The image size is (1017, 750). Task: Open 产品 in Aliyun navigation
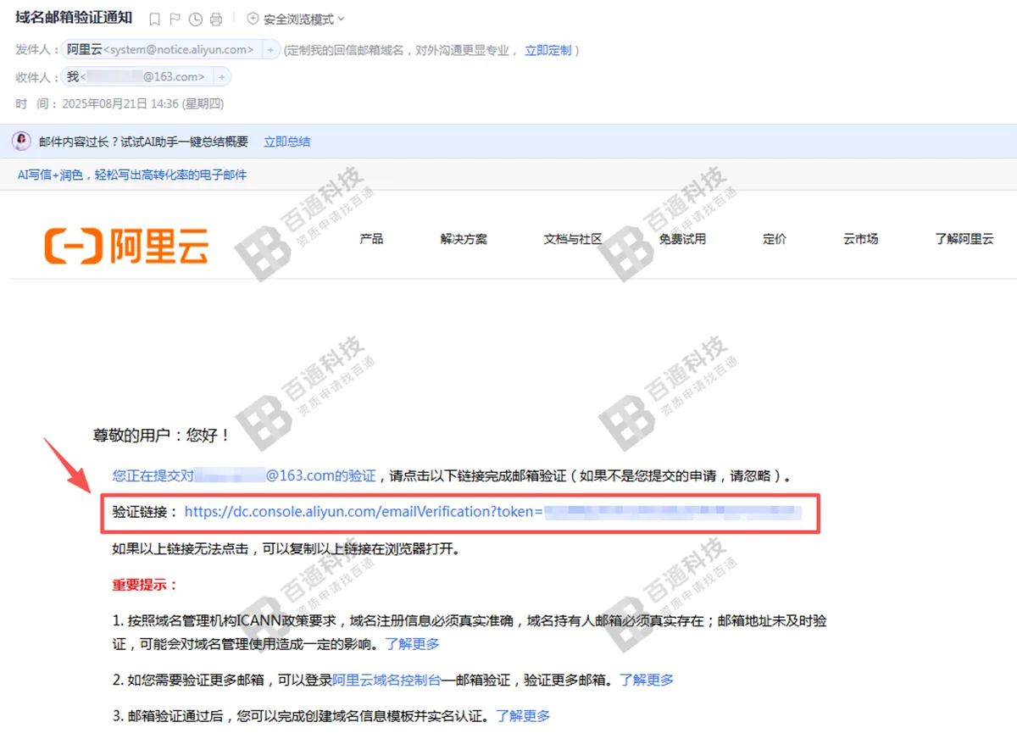[371, 239]
